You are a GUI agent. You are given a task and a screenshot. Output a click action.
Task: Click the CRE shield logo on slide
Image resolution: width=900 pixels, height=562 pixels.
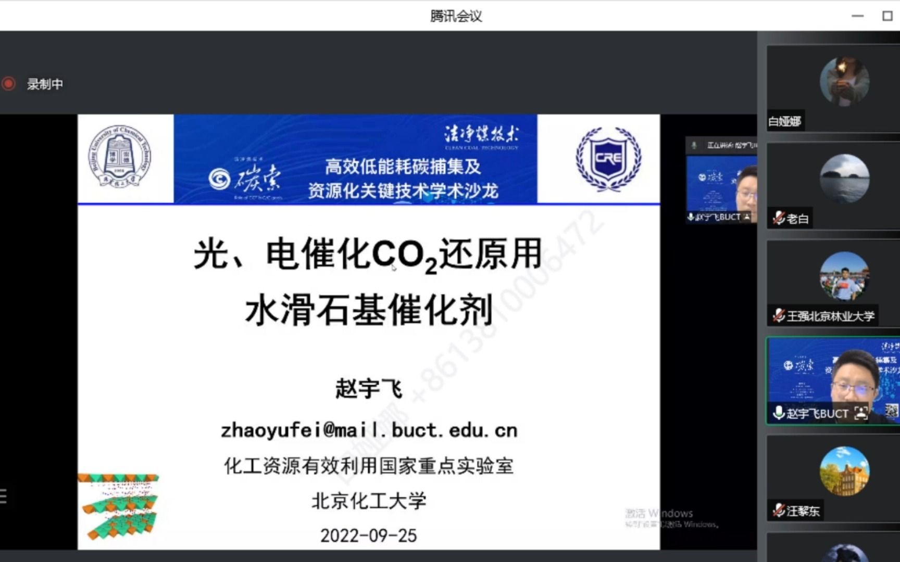[x=608, y=159]
